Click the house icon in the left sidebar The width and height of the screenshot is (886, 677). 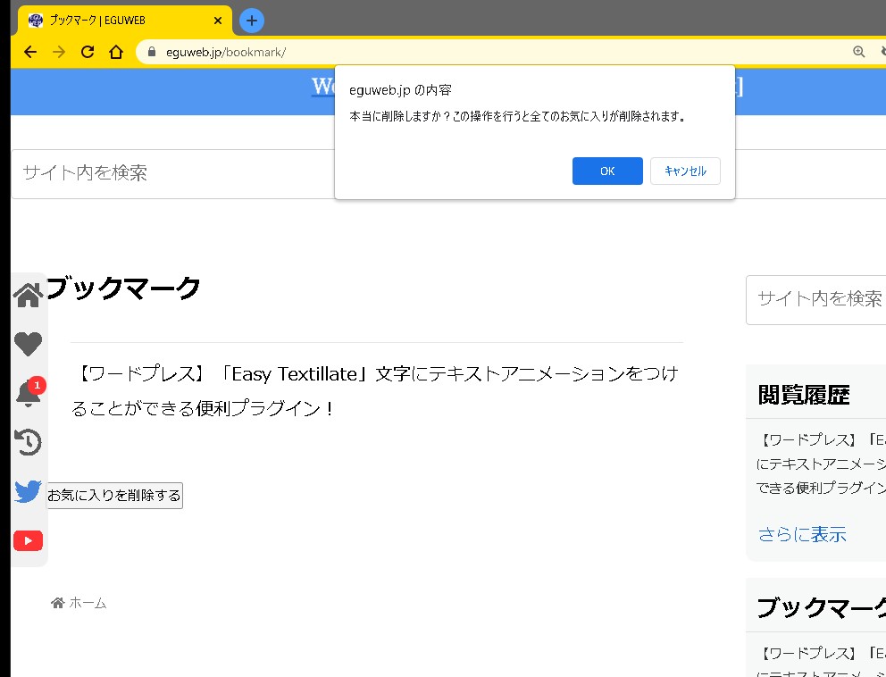click(28, 296)
